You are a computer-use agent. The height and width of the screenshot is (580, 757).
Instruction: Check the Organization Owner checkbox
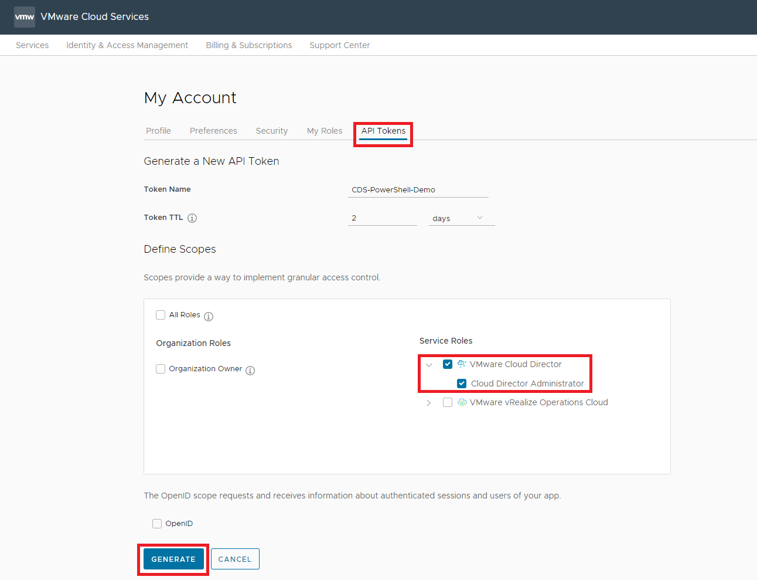[161, 369]
